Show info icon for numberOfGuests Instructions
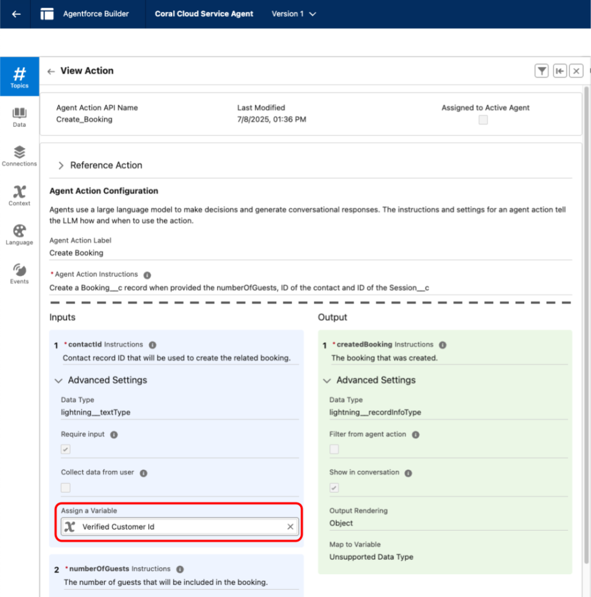Screen dimensions: 591x597 [x=180, y=569]
